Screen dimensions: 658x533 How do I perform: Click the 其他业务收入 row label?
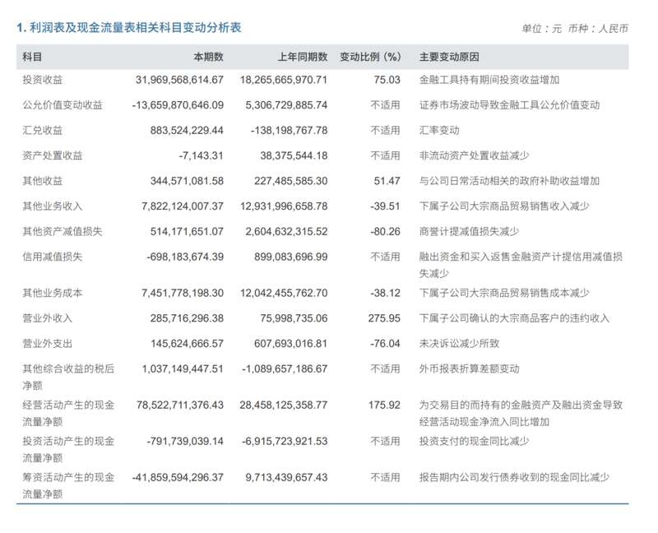[x=53, y=206]
